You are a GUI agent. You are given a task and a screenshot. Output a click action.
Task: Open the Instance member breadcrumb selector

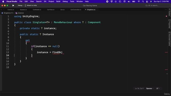(21, 13)
